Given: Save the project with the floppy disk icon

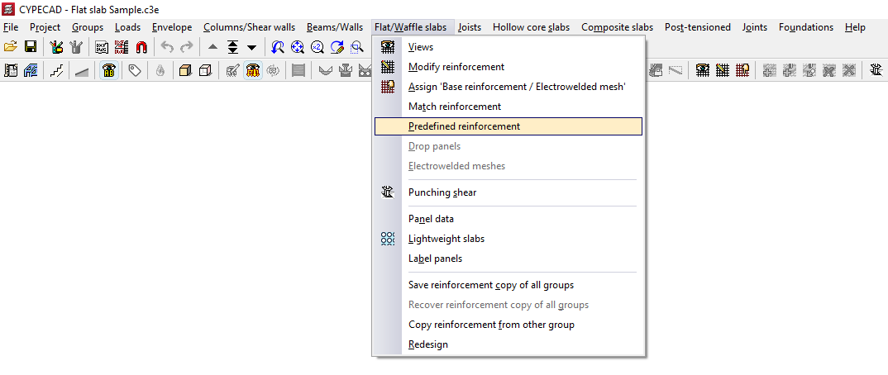Looking at the screenshot, I should (x=31, y=47).
